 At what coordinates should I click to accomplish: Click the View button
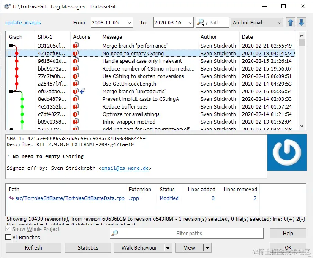click(189, 247)
